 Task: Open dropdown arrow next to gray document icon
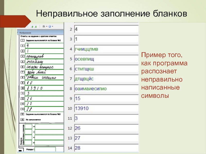pos(47,26)
